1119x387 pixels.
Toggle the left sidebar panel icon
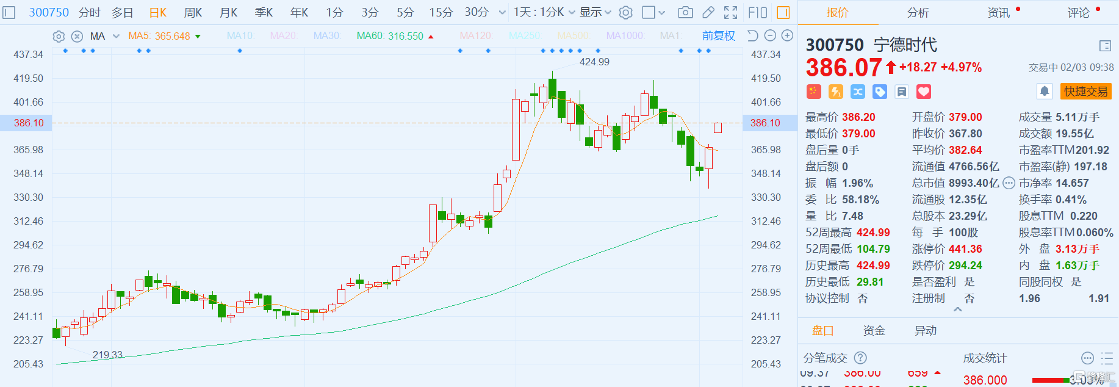pyautogui.click(x=9, y=12)
